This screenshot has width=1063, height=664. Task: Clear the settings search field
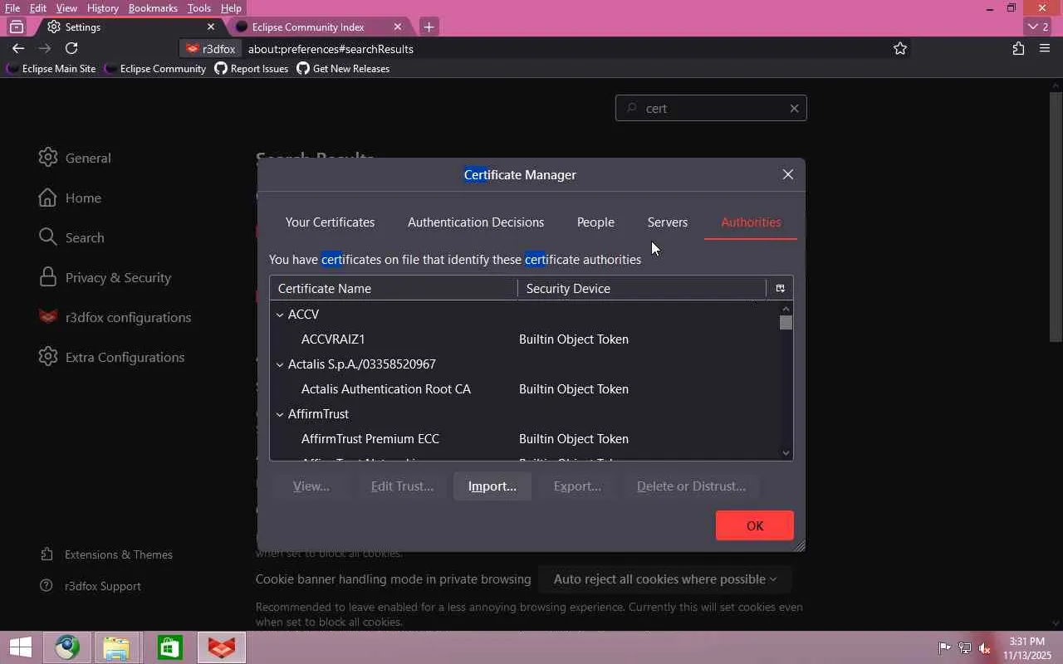click(794, 108)
